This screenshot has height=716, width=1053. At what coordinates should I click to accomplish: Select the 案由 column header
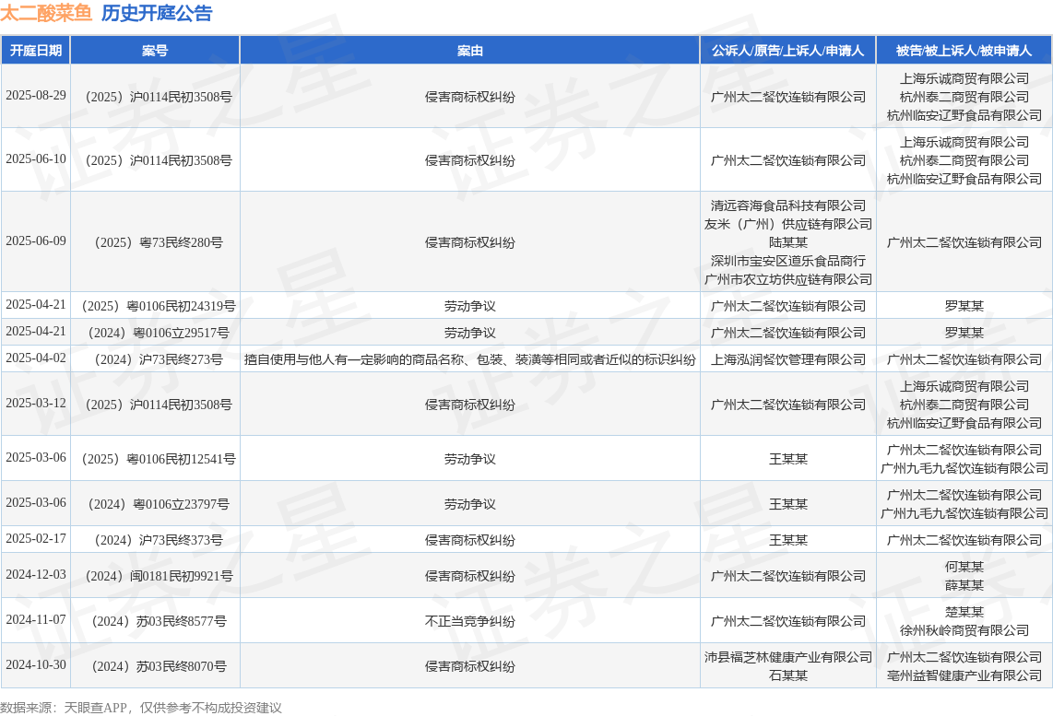click(x=470, y=51)
